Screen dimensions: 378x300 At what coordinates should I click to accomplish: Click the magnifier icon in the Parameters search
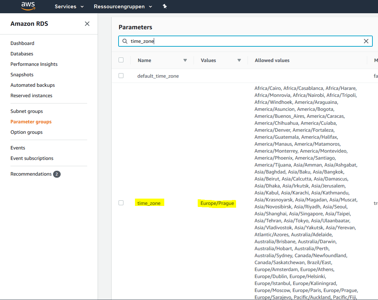(125, 41)
